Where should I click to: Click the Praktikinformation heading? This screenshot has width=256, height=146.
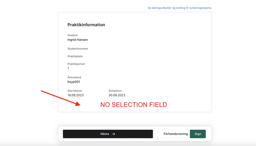tap(86, 25)
